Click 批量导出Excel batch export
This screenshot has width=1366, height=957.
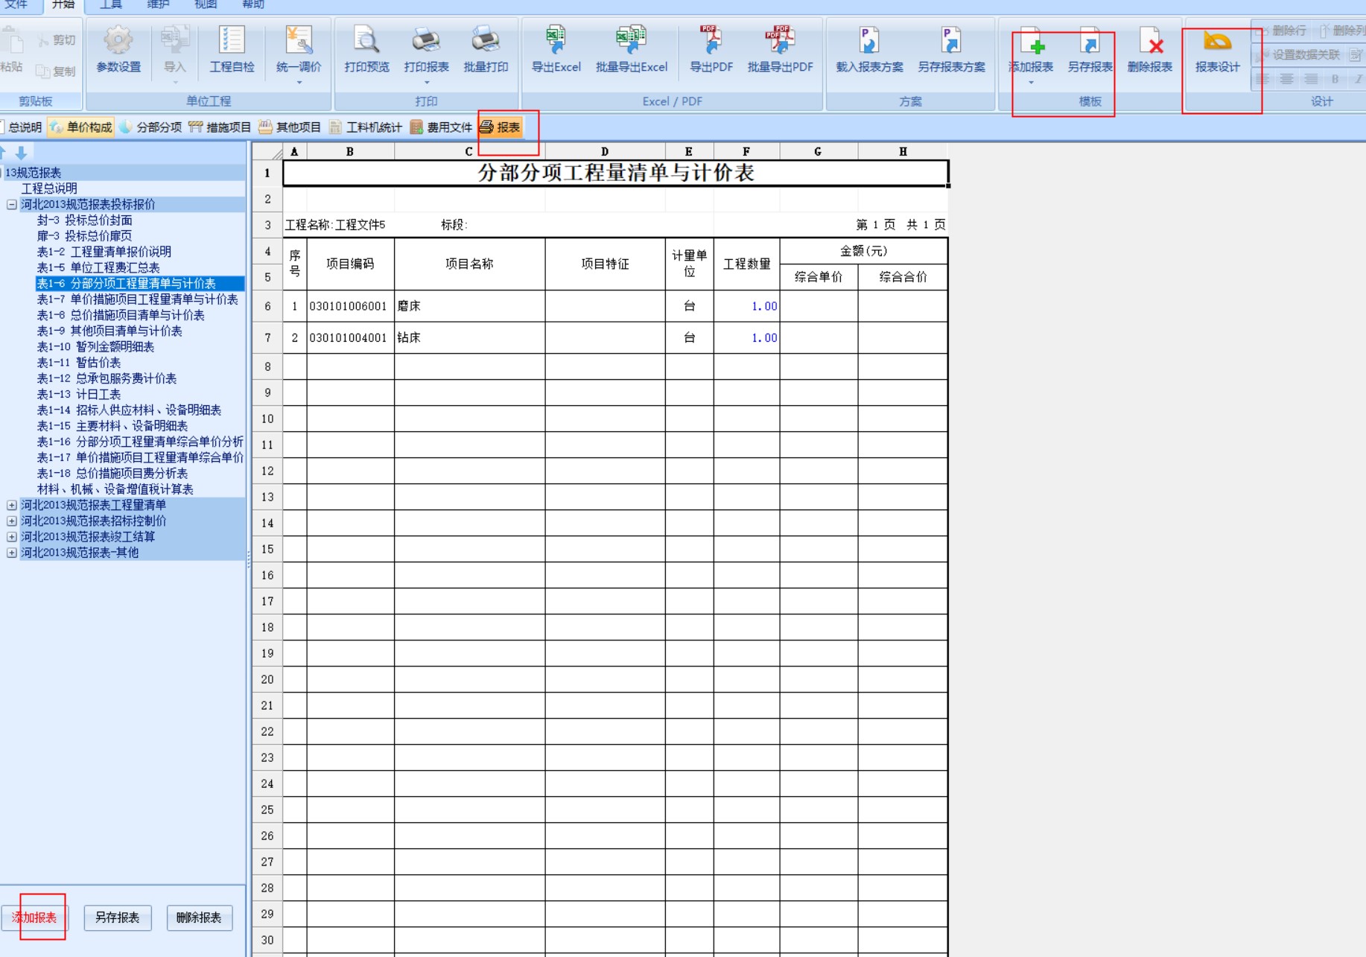(632, 51)
